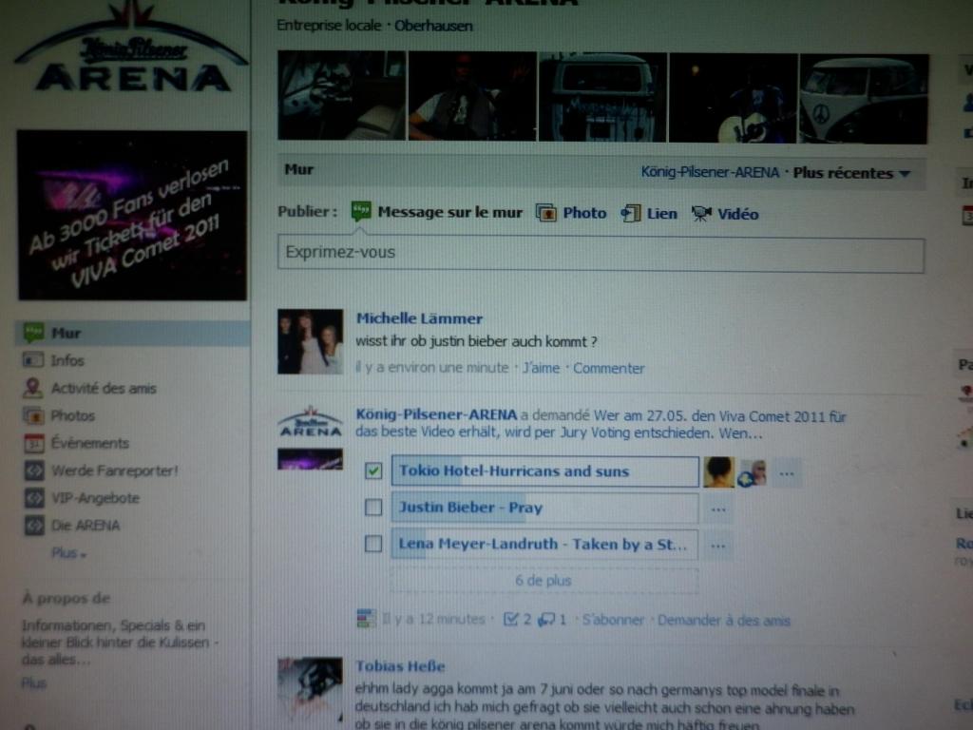Open the VW bus peace sign photo
The width and height of the screenshot is (973, 730).
point(865,99)
